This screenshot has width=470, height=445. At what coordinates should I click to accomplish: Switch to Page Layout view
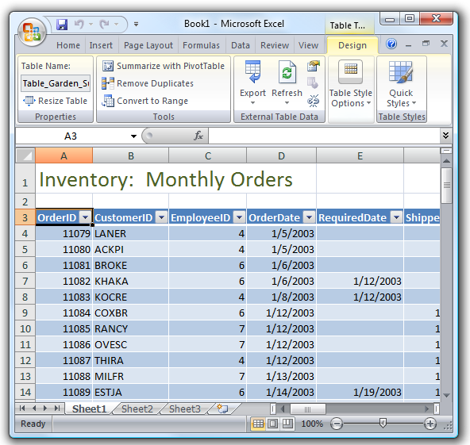click(x=272, y=424)
